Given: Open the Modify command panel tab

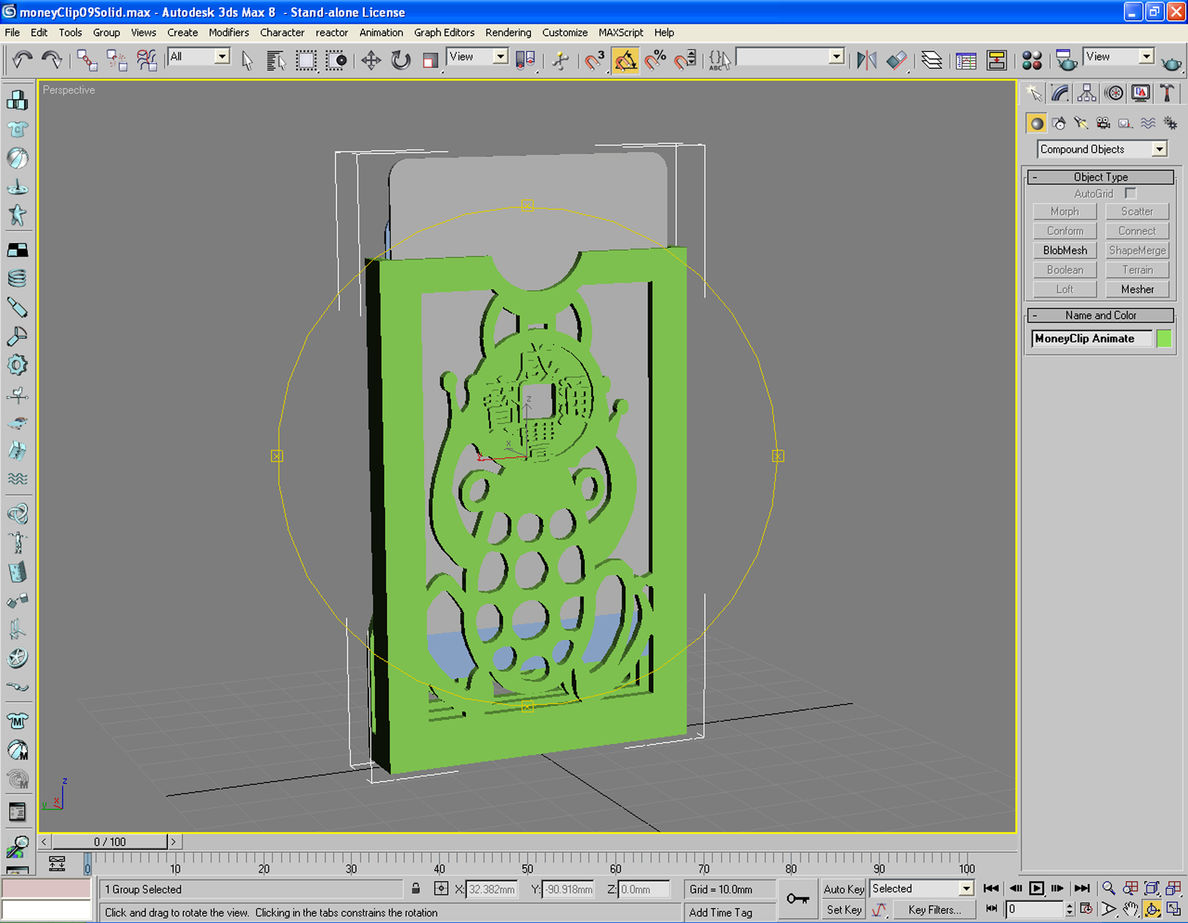Looking at the screenshot, I should click(x=1060, y=93).
